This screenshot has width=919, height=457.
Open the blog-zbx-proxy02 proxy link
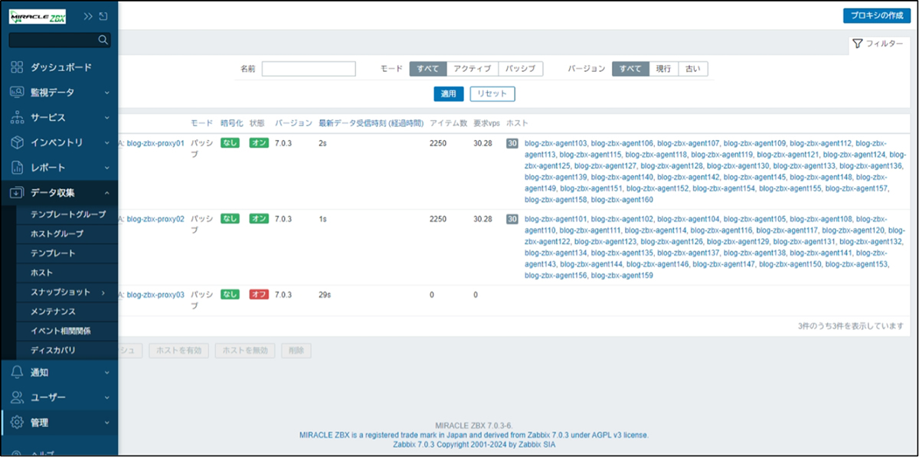pos(155,219)
